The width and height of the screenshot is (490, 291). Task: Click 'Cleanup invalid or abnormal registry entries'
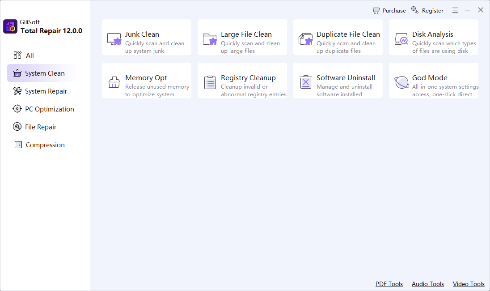tap(253, 90)
